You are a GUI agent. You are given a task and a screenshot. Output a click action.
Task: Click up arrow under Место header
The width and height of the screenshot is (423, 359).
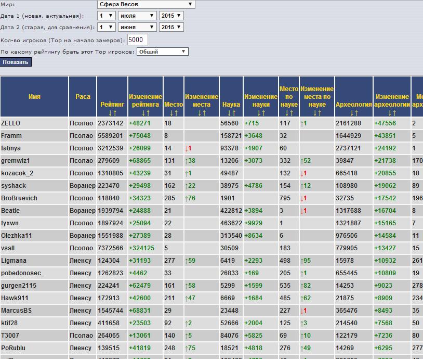pyautogui.click(x=176, y=113)
